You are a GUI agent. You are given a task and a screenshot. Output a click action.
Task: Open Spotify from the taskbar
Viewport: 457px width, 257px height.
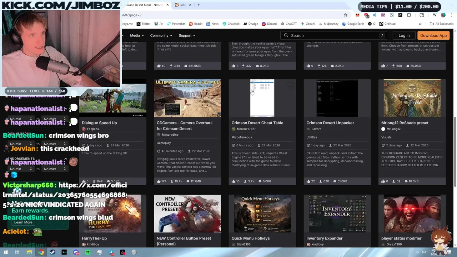click(x=87, y=252)
